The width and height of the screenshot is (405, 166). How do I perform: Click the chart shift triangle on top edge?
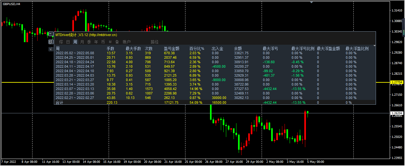pos(312,2)
